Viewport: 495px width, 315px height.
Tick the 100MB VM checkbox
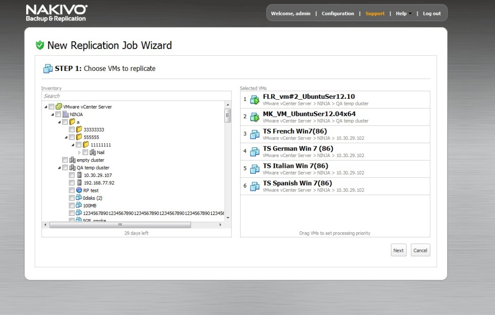(71, 206)
